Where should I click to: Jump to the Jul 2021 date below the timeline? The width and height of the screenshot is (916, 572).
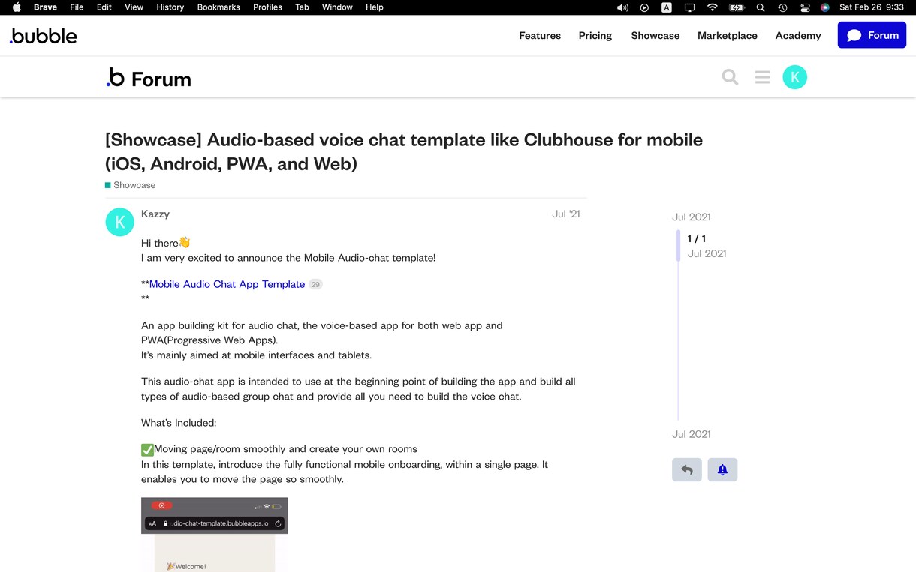692,434
